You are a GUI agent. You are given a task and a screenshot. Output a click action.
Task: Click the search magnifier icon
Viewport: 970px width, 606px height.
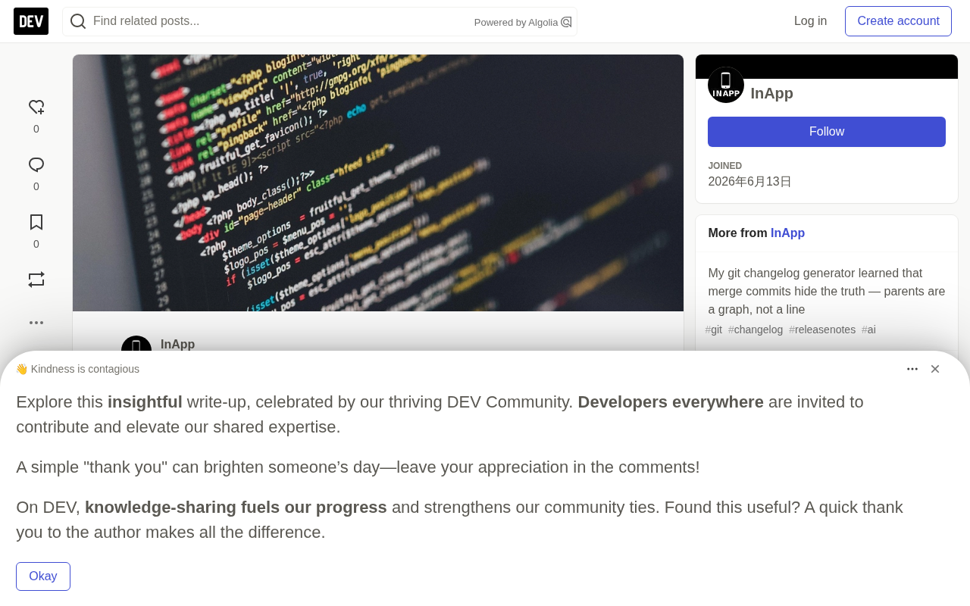[78, 21]
